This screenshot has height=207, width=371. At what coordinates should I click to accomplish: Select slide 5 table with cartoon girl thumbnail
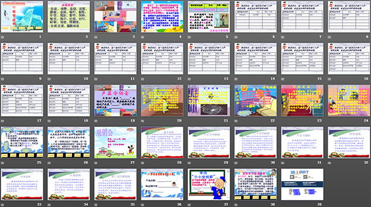[209, 16]
